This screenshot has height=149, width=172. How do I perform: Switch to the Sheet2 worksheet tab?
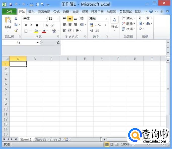(x=41, y=139)
